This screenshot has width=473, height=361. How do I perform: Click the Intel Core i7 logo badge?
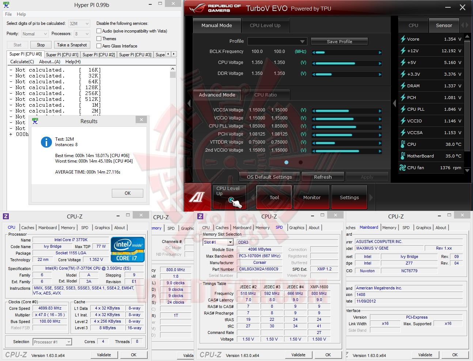(x=128, y=250)
